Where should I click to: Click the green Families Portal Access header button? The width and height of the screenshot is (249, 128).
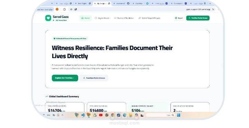(x=198, y=18)
